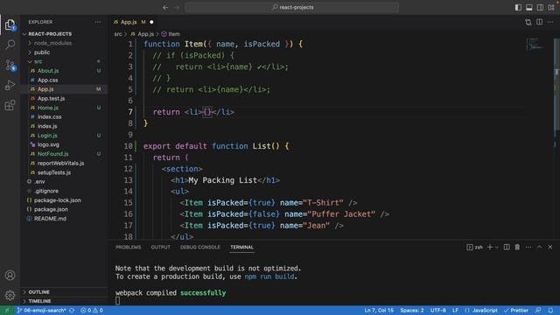Click Ln 7, Col 15 cursor position
Screen dimensions: 560x315
coord(379,311)
